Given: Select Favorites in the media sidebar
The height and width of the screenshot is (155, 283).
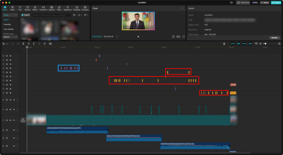Looking at the screenshot, I should click(x=7, y=24).
